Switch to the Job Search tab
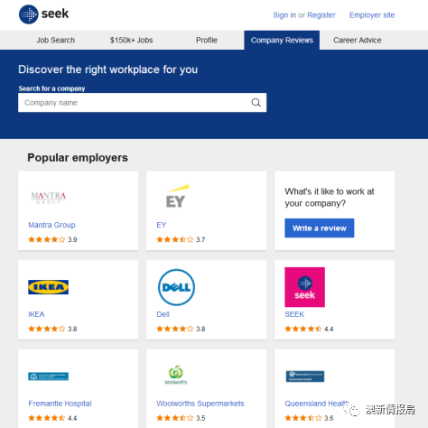 56,40
